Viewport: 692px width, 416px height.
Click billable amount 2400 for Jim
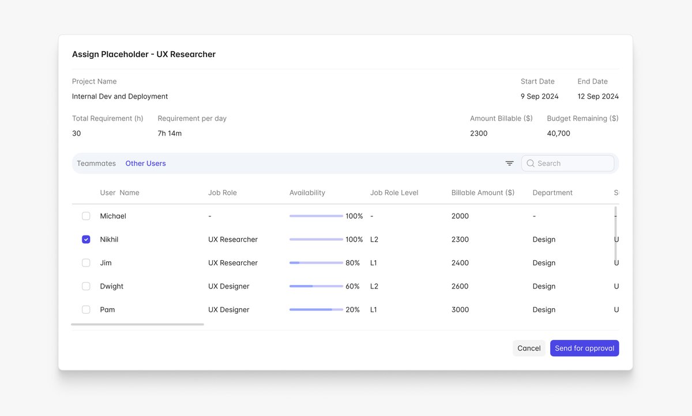point(460,263)
